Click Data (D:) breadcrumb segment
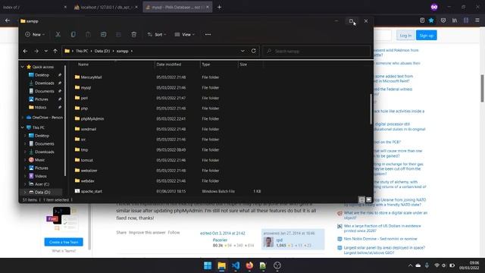The image size is (485, 273). click(102, 51)
